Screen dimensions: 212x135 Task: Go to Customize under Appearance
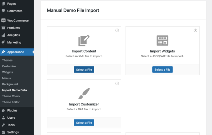tap(9, 66)
